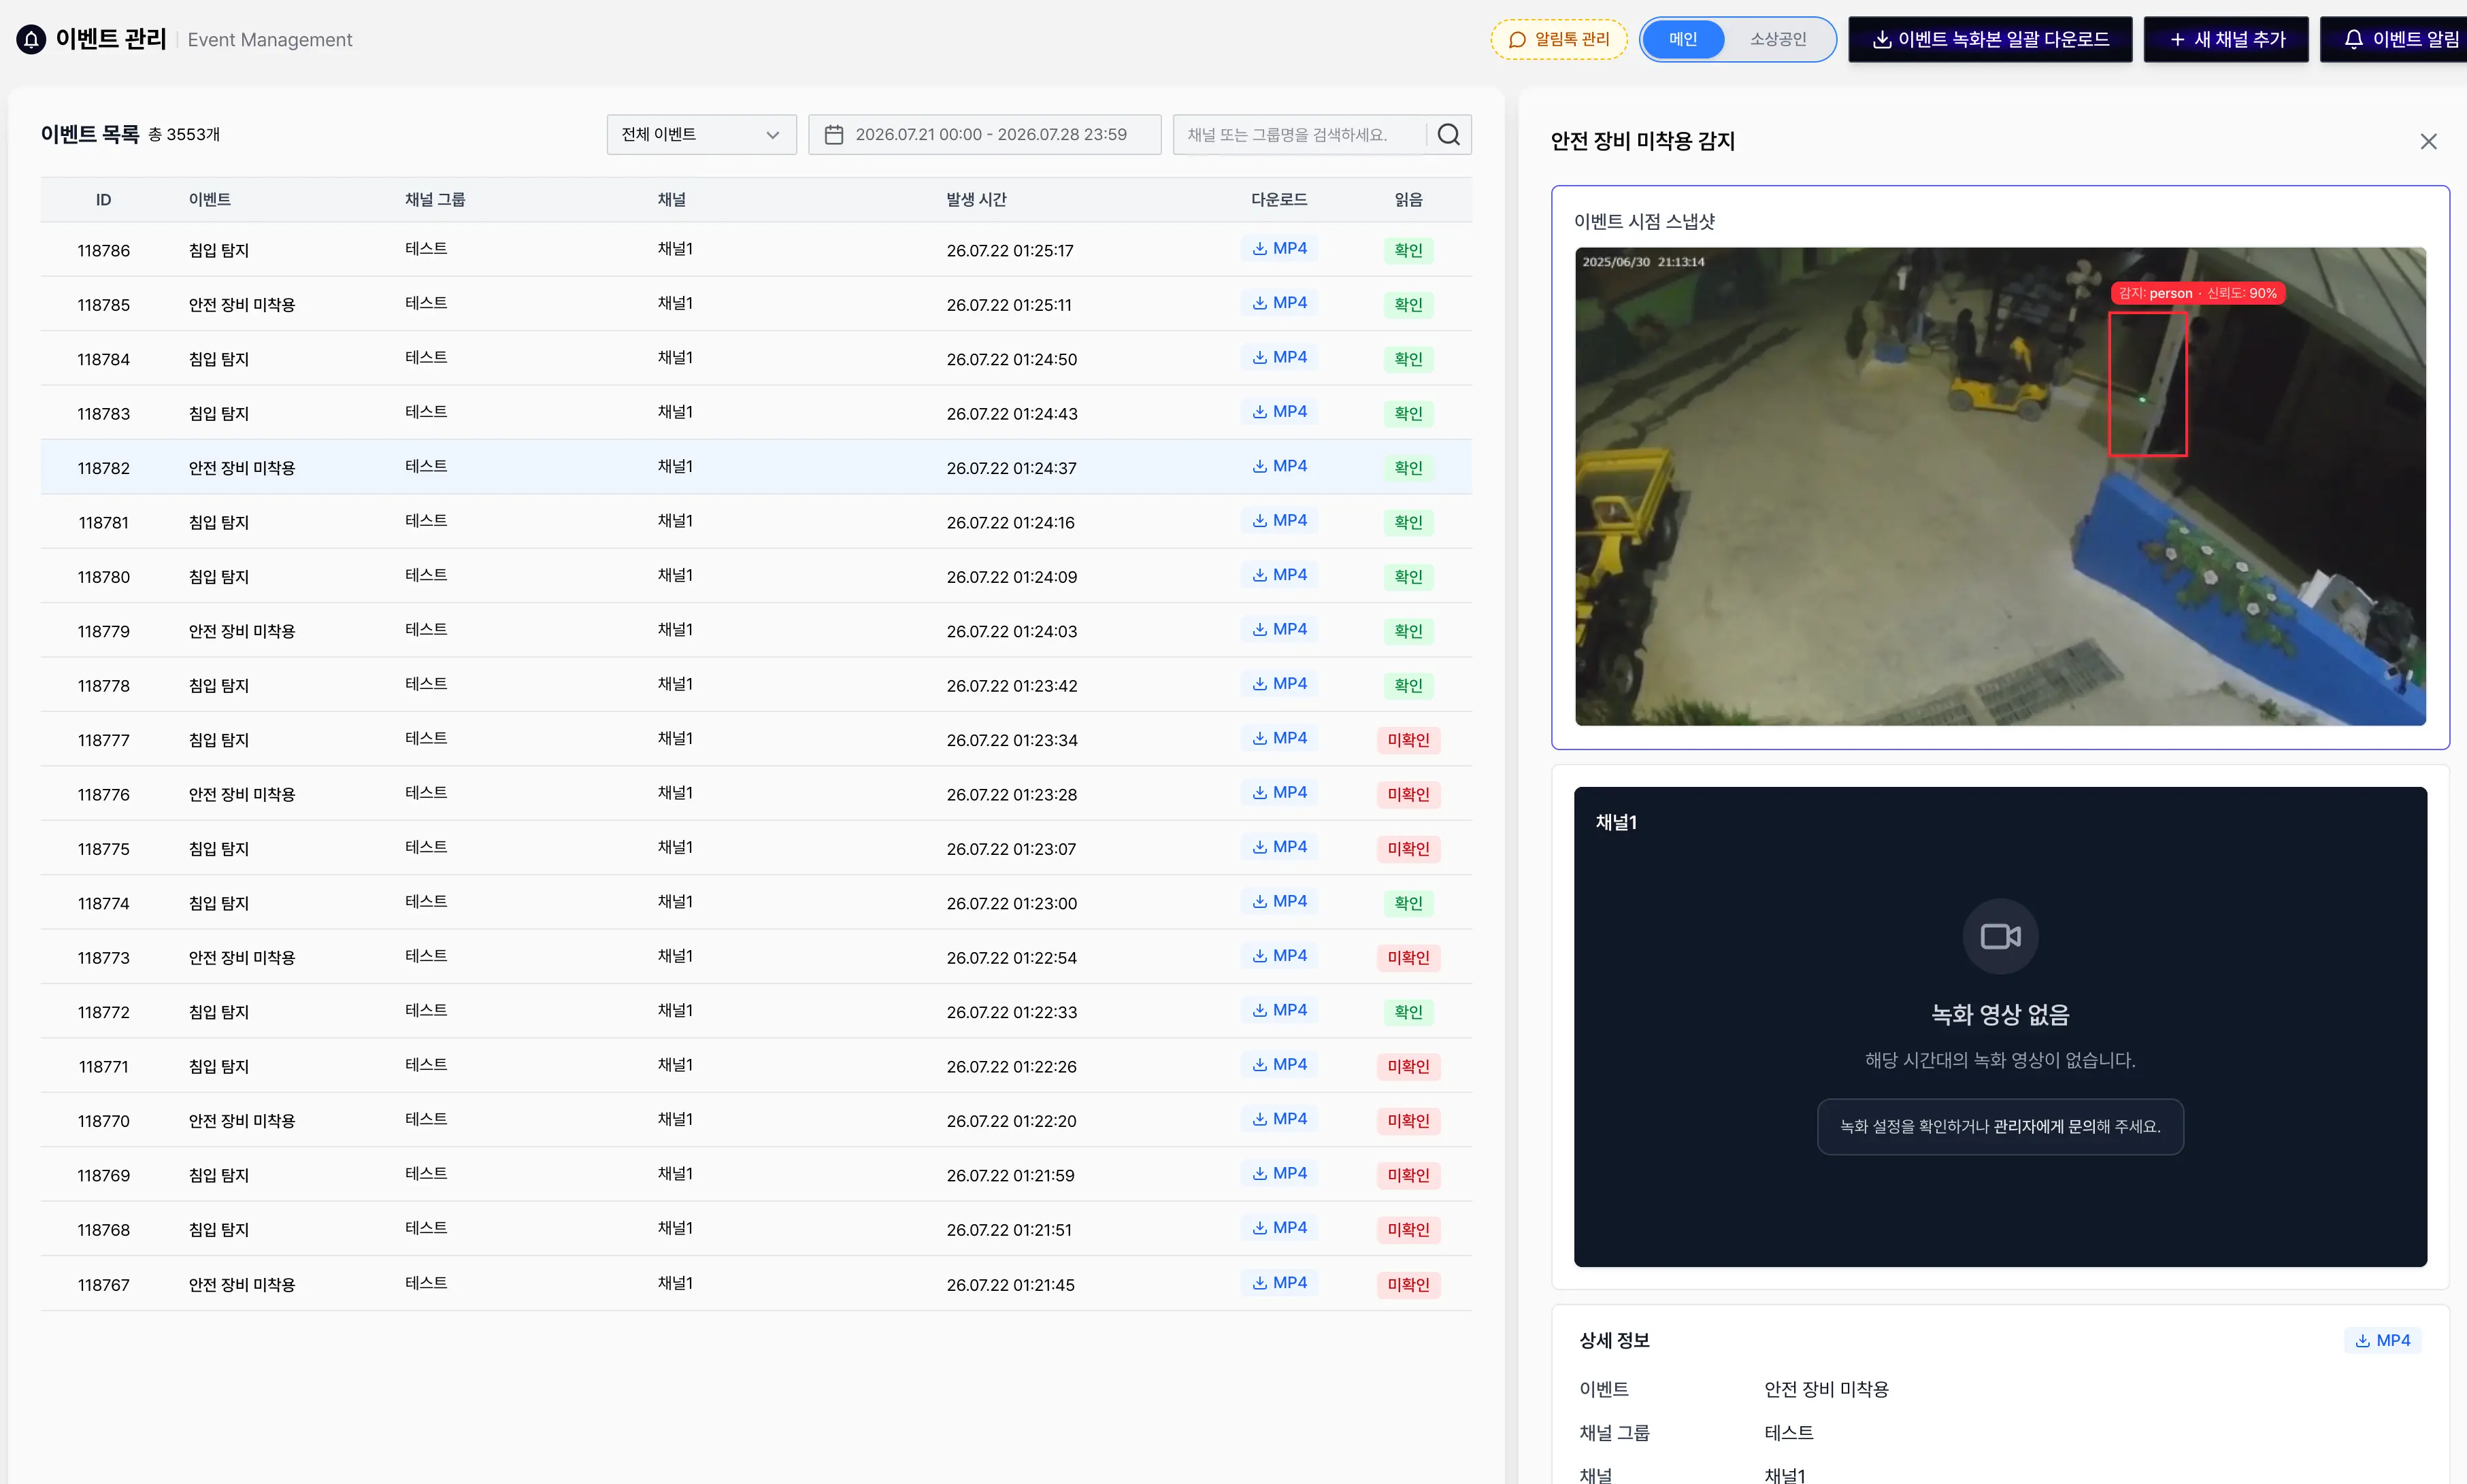Close the 안전 장비 미착용 감지 detail panel

2428,141
